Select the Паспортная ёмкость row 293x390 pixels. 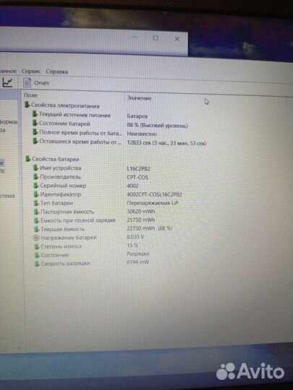(119, 212)
